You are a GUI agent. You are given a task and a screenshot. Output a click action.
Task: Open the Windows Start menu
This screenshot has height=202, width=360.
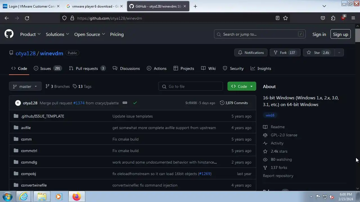(x=7, y=196)
